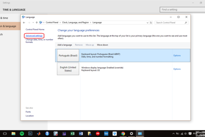This screenshot has width=205, height=137.
Task: Click Add a language
Action: click(x=65, y=45)
